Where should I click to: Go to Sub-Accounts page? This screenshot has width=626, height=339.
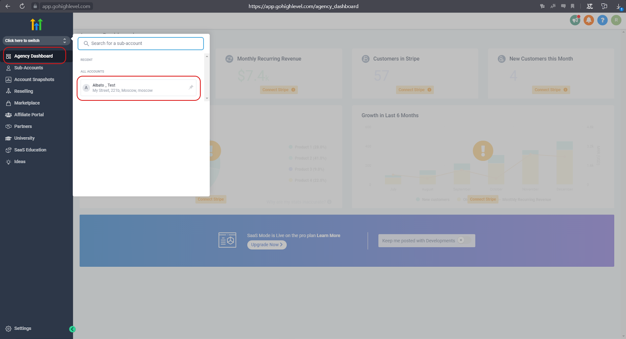tap(29, 68)
